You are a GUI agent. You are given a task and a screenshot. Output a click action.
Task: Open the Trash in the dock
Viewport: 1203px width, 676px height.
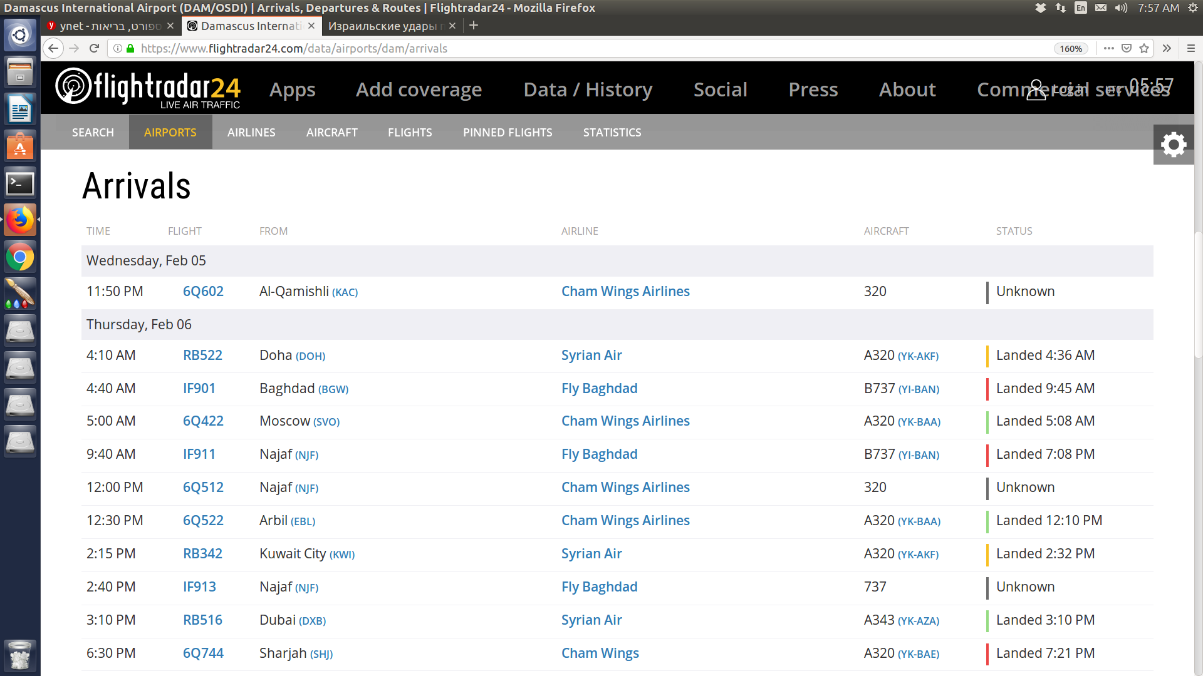click(x=20, y=655)
